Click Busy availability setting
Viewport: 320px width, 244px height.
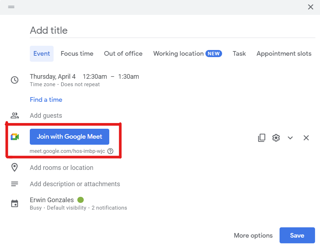point(36,208)
